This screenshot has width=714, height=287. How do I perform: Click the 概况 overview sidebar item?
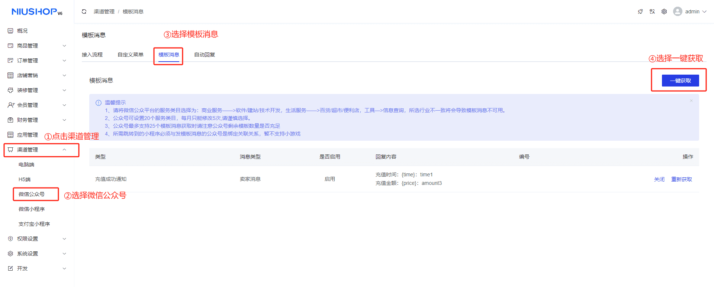click(x=22, y=31)
